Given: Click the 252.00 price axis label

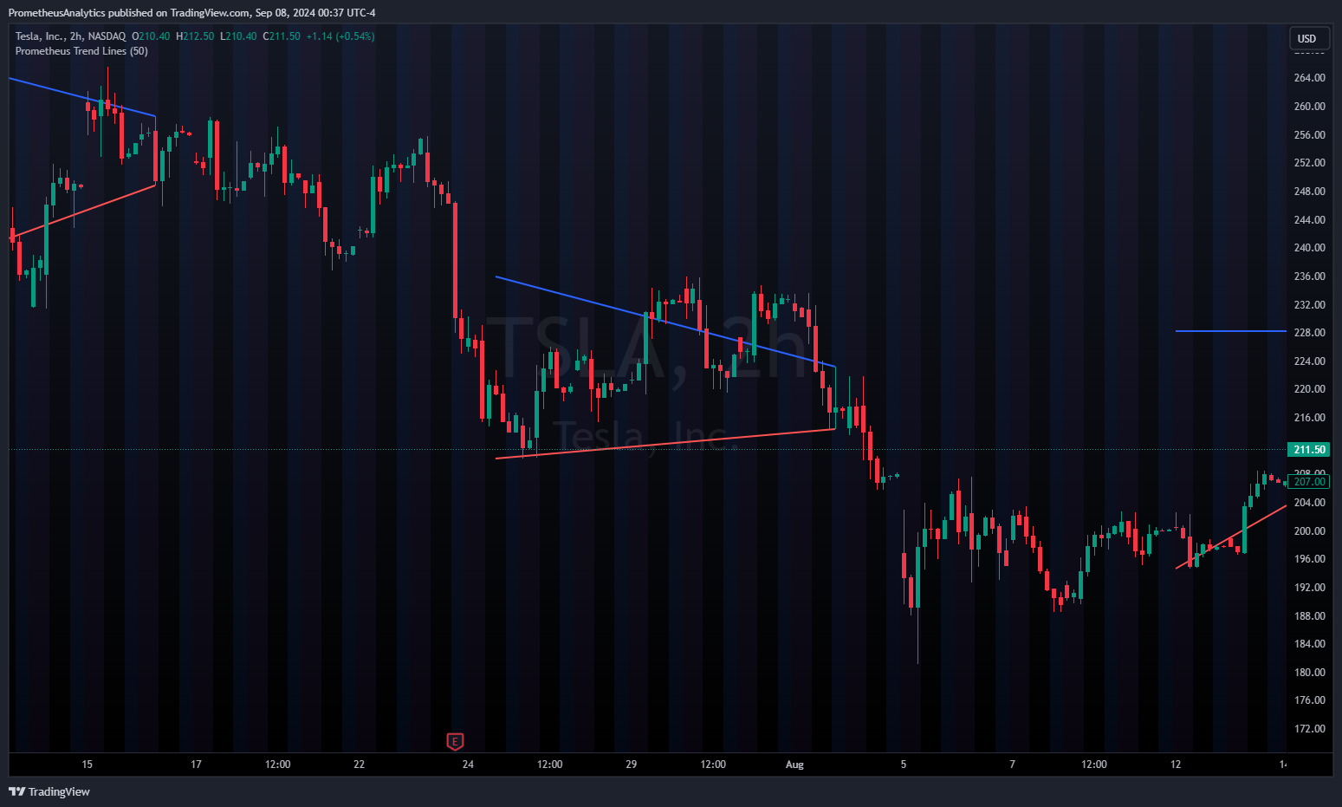Looking at the screenshot, I should [1309, 163].
